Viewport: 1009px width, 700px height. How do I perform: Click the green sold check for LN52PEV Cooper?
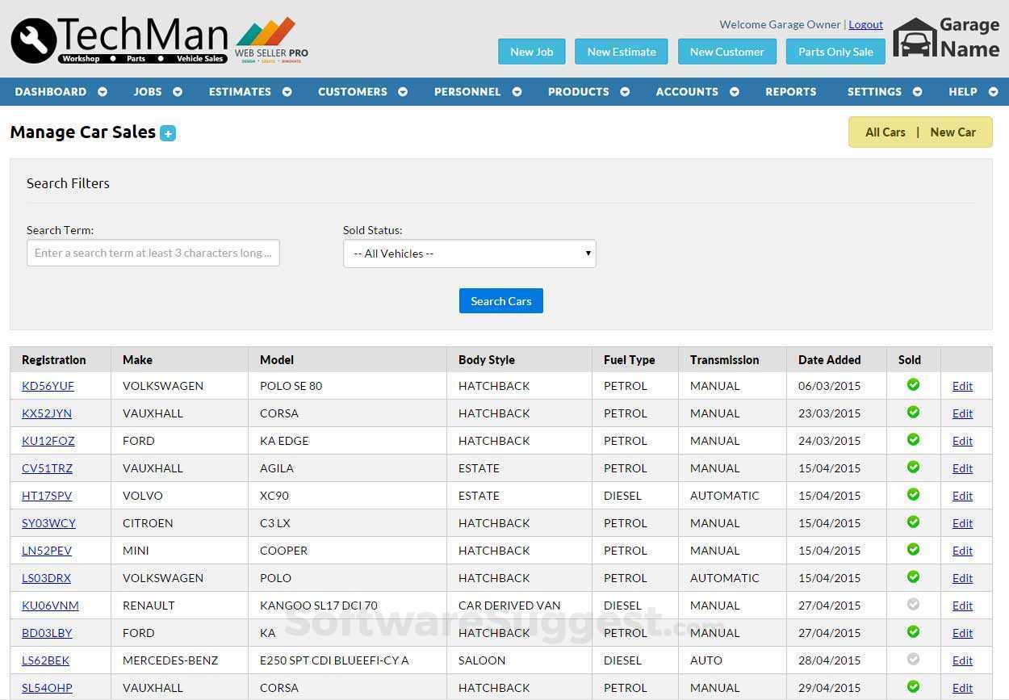point(913,550)
